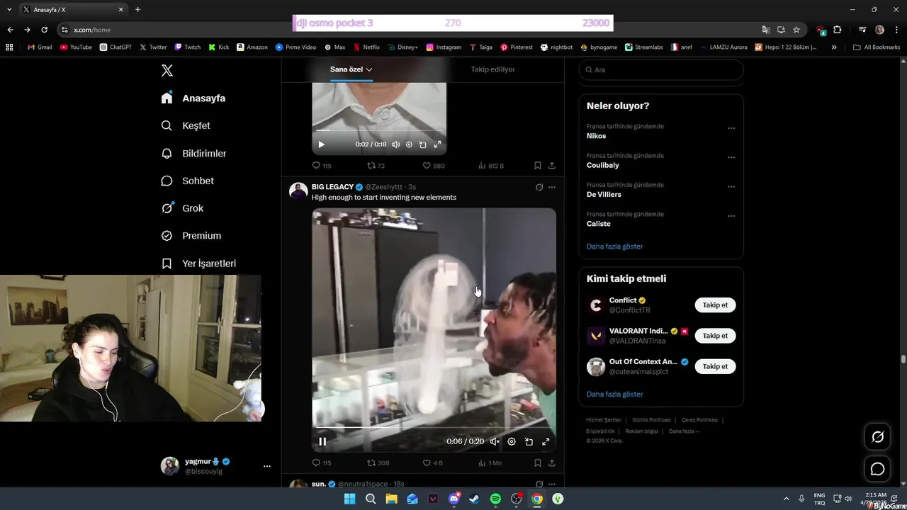Open more options for De Villiers trend
This screenshot has width=907, height=510.
pyautogui.click(x=731, y=187)
